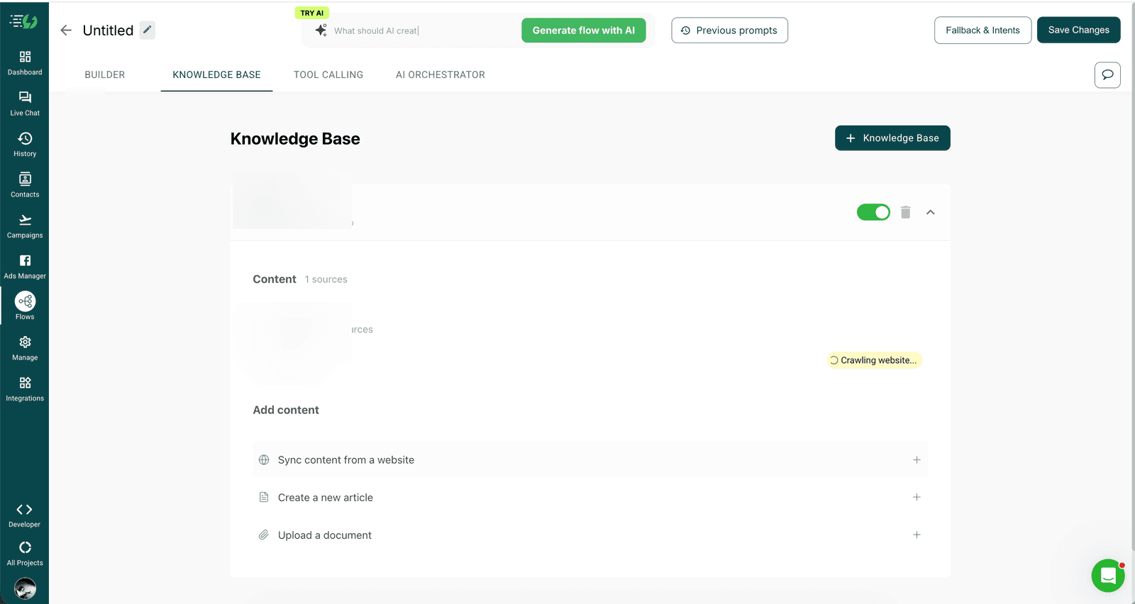Open the chat preview speech bubble icon
This screenshot has height=604, width=1135.
point(1107,74)
